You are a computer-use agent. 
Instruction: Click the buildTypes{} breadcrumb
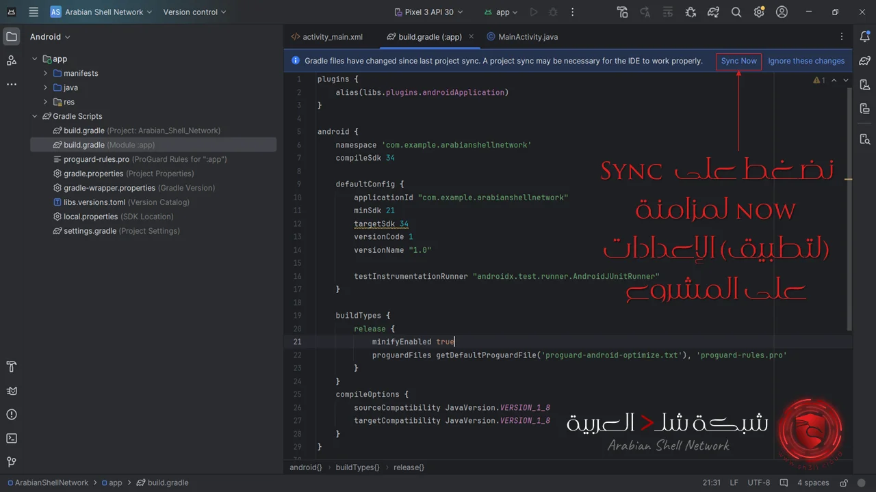tap(357, 467)
